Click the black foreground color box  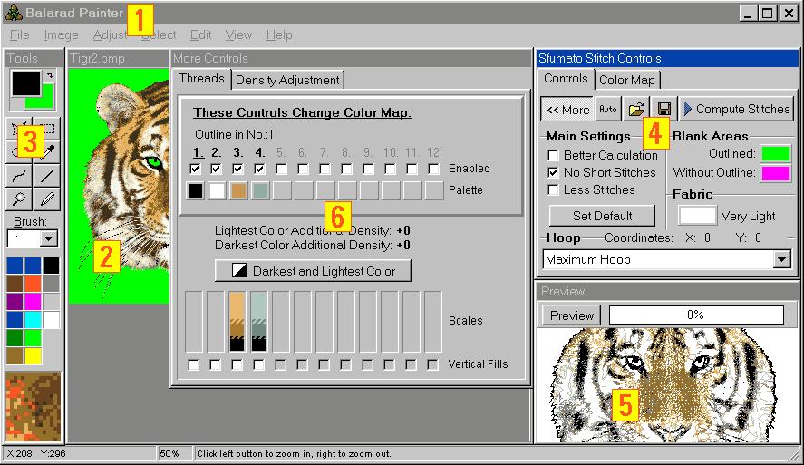tap(26, 83)
